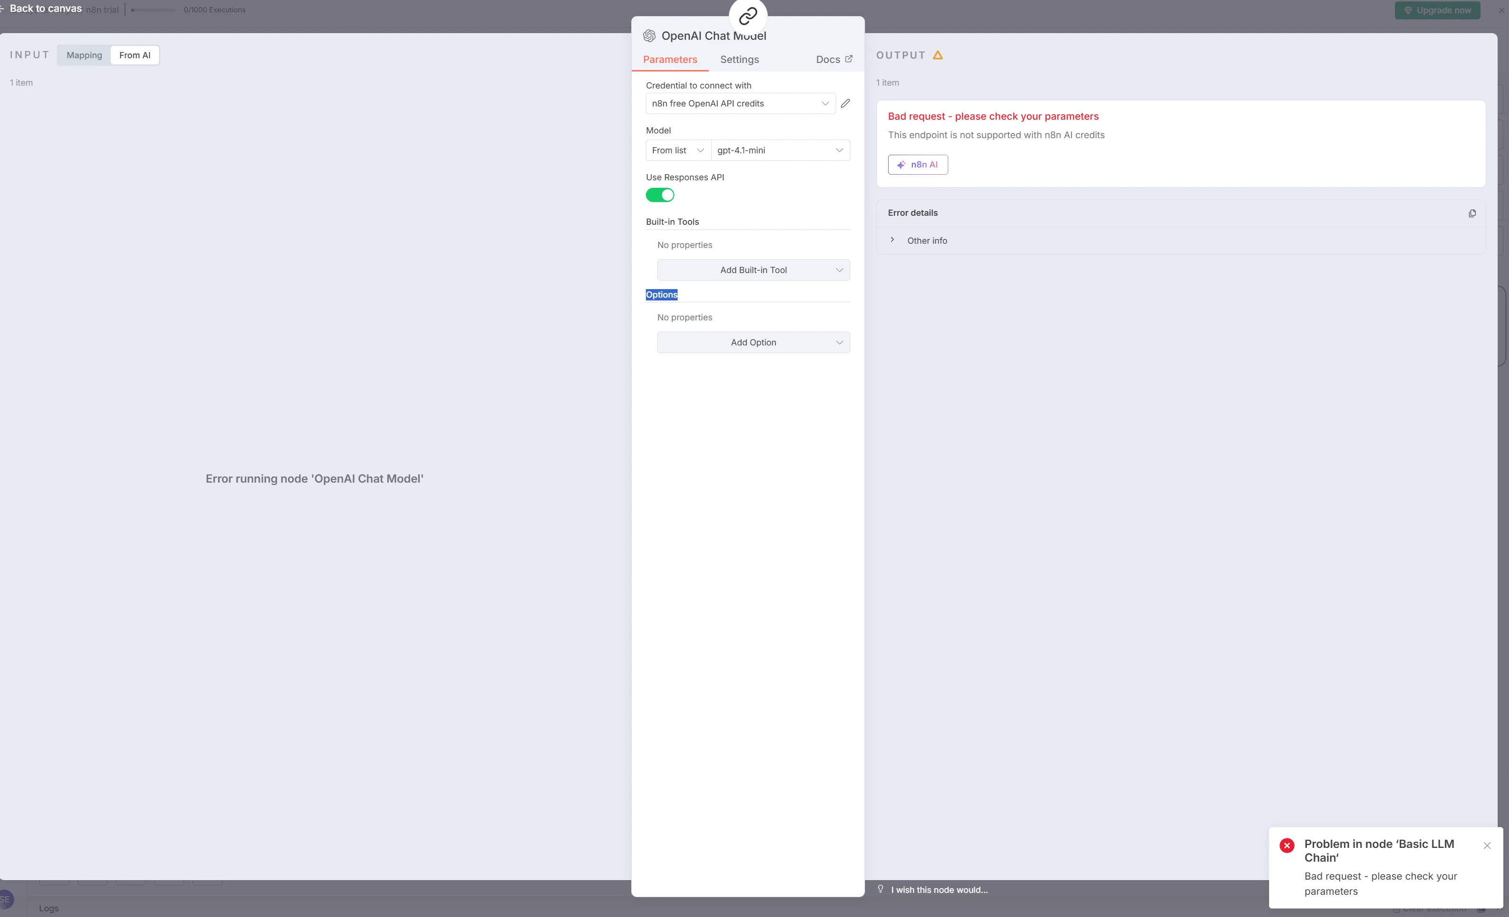Select the From AI input mode
This screenshot has height=917, width=1509.
[x=135, y=55]
